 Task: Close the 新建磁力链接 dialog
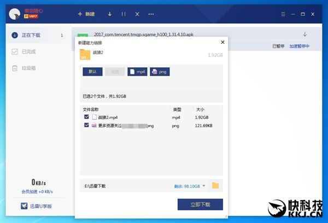(x=222, y=42)
